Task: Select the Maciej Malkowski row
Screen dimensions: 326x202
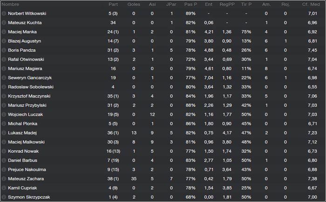Action: pyautogui.click(x=163, y=142)
